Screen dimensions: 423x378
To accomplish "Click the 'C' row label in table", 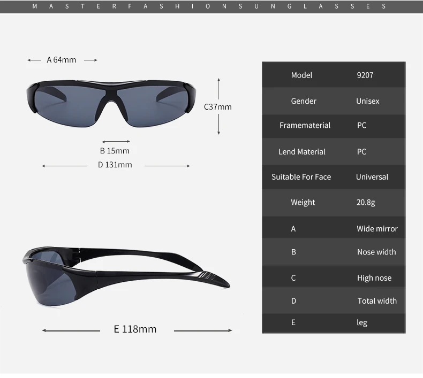I will [293, 278].
